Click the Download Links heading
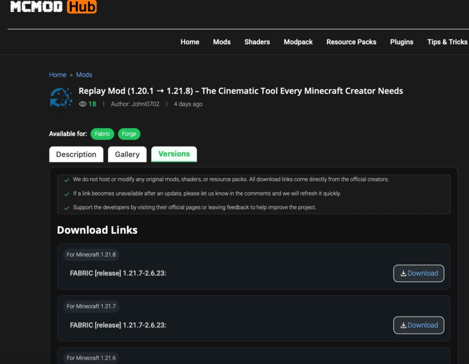This screenshot has height=364, width=469. click(x=97, y=230)
